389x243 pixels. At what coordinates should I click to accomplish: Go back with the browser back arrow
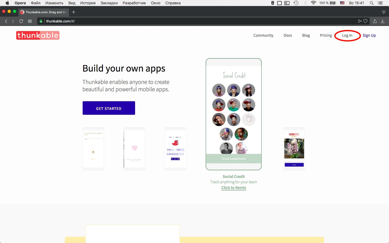[x=6, y=21]
